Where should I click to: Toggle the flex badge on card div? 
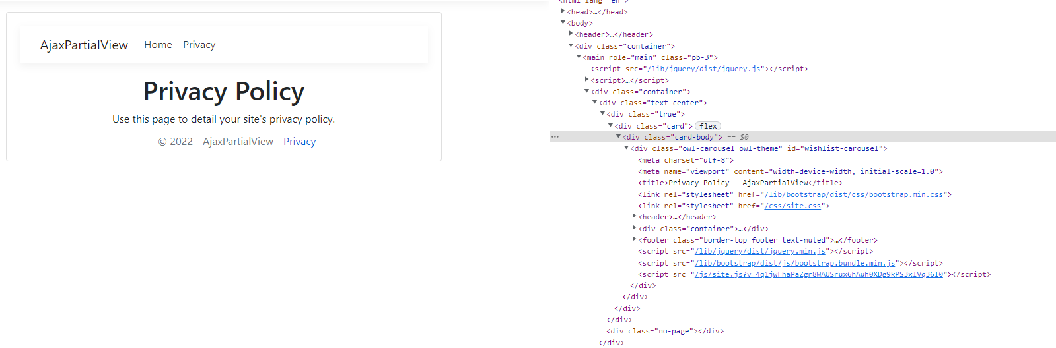[708, 126]
